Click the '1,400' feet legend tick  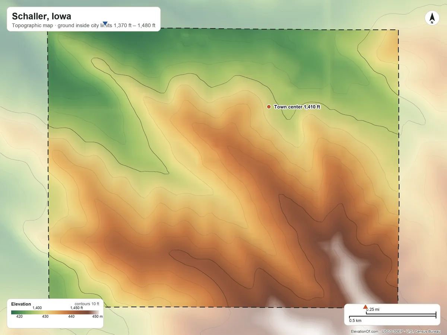click(37, 308)
